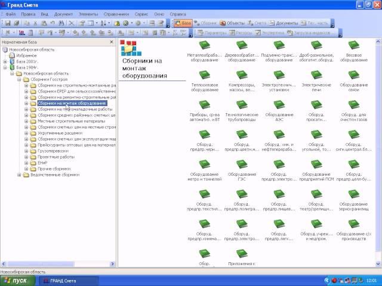Viewport: 382px width, 286px height.
Task: Expand the ЕНиР folder node
Action: tap(26, 163)
